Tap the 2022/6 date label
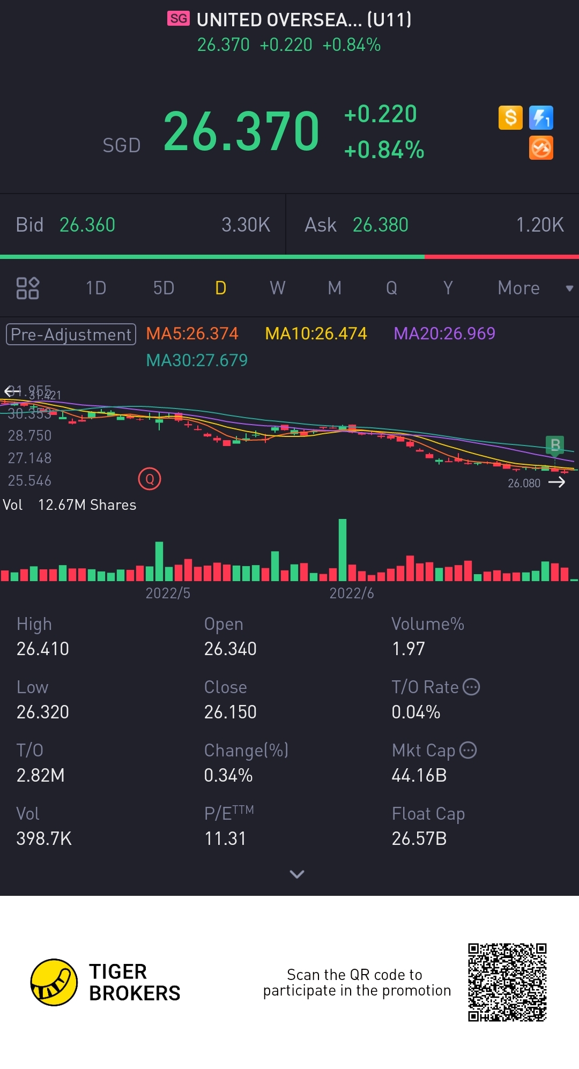The width and height of the screenshot is (579, 1069). coord(352,593)
